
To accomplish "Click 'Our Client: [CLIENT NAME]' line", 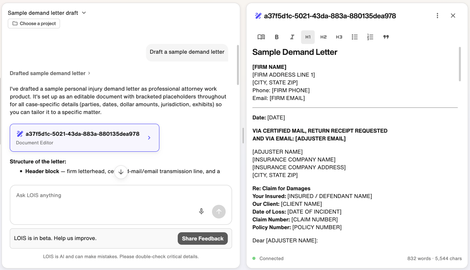I will 287,204.
